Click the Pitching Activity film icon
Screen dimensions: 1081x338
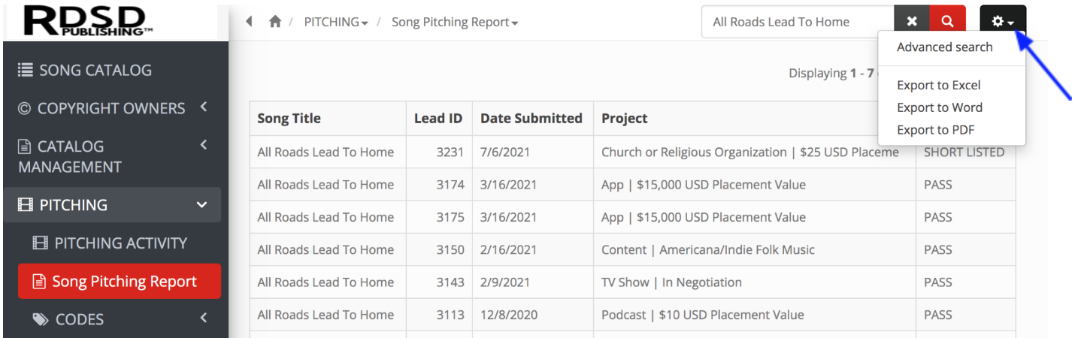click(x=40, y=243)
